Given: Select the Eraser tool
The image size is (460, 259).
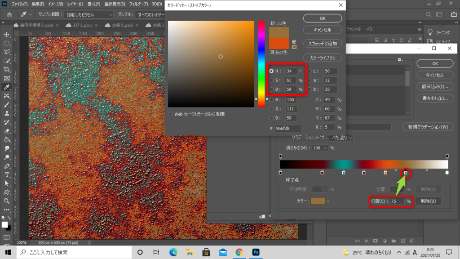Looking at the screenshot, I should coord(7,131).
